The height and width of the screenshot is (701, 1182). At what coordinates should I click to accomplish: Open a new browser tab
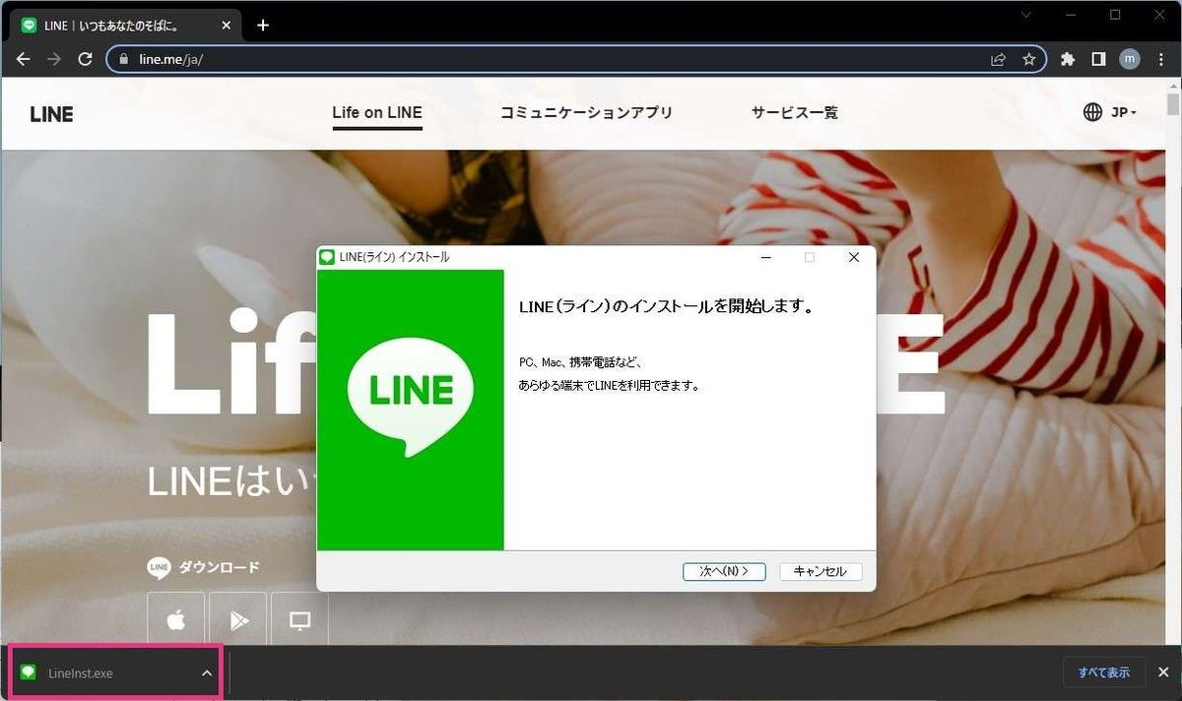(x=263, y=26)
